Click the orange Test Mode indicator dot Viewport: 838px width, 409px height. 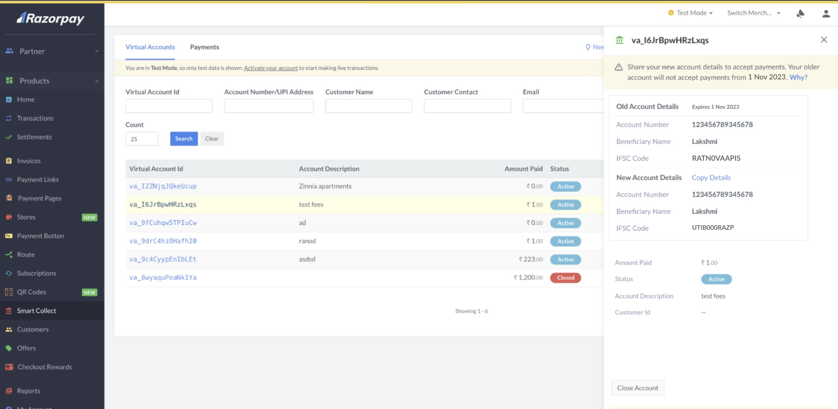[671, 13]
